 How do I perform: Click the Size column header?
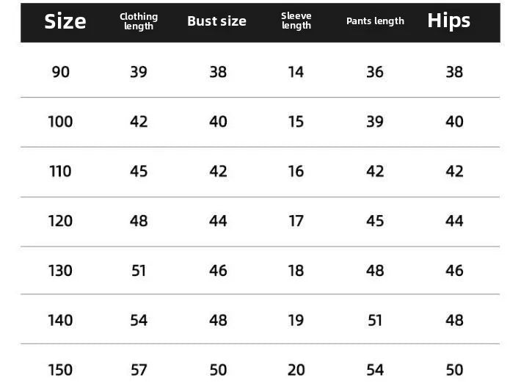point(65,21)
